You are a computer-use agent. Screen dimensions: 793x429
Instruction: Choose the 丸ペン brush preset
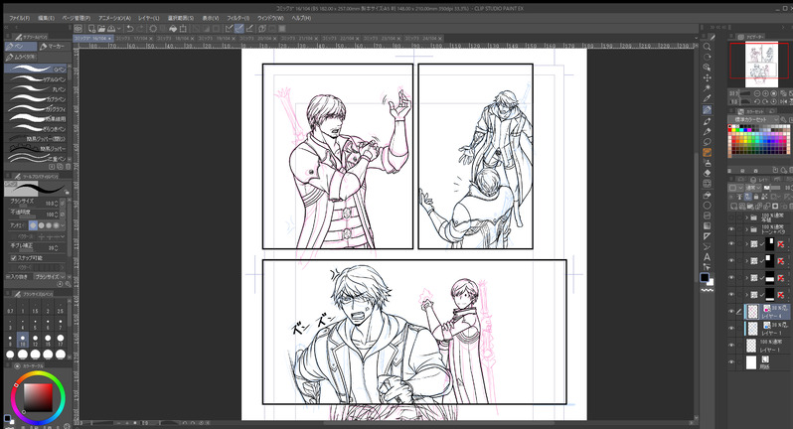point(36,89)
